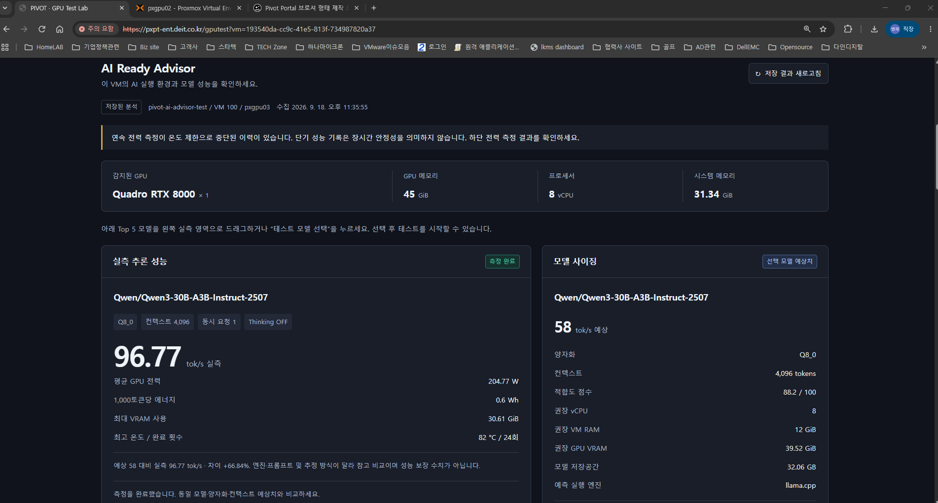This screenshot has height=503, width=938.
Task: Open the AD관련 bookmark folder
Action: (x=700, y=47)
